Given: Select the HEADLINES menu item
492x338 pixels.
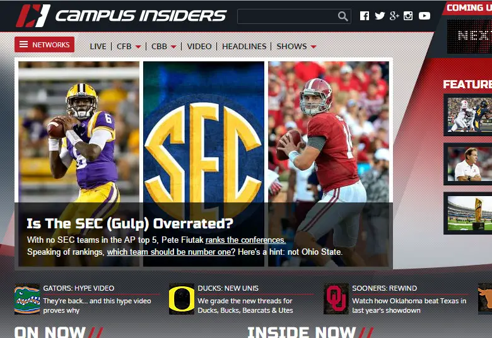Looking at the screenshot, I should (x=244, y=47).
